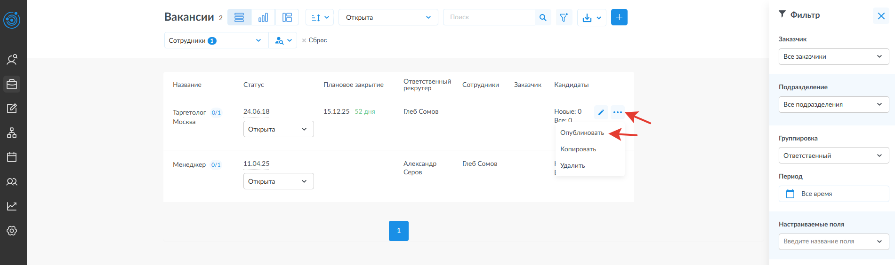Click the search magnifier button
Screen dimensions: 895x265
(x=543, y=17)
